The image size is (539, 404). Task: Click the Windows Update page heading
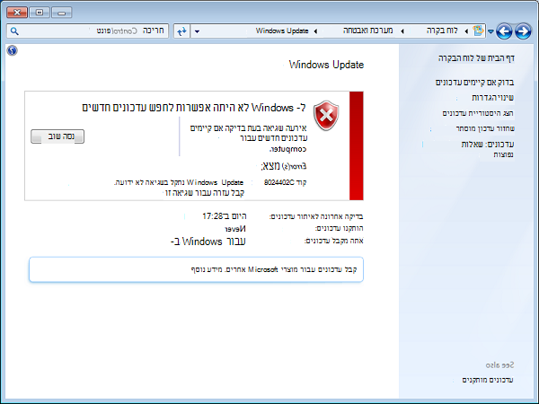pyautogui.click(x=326, y=65)
